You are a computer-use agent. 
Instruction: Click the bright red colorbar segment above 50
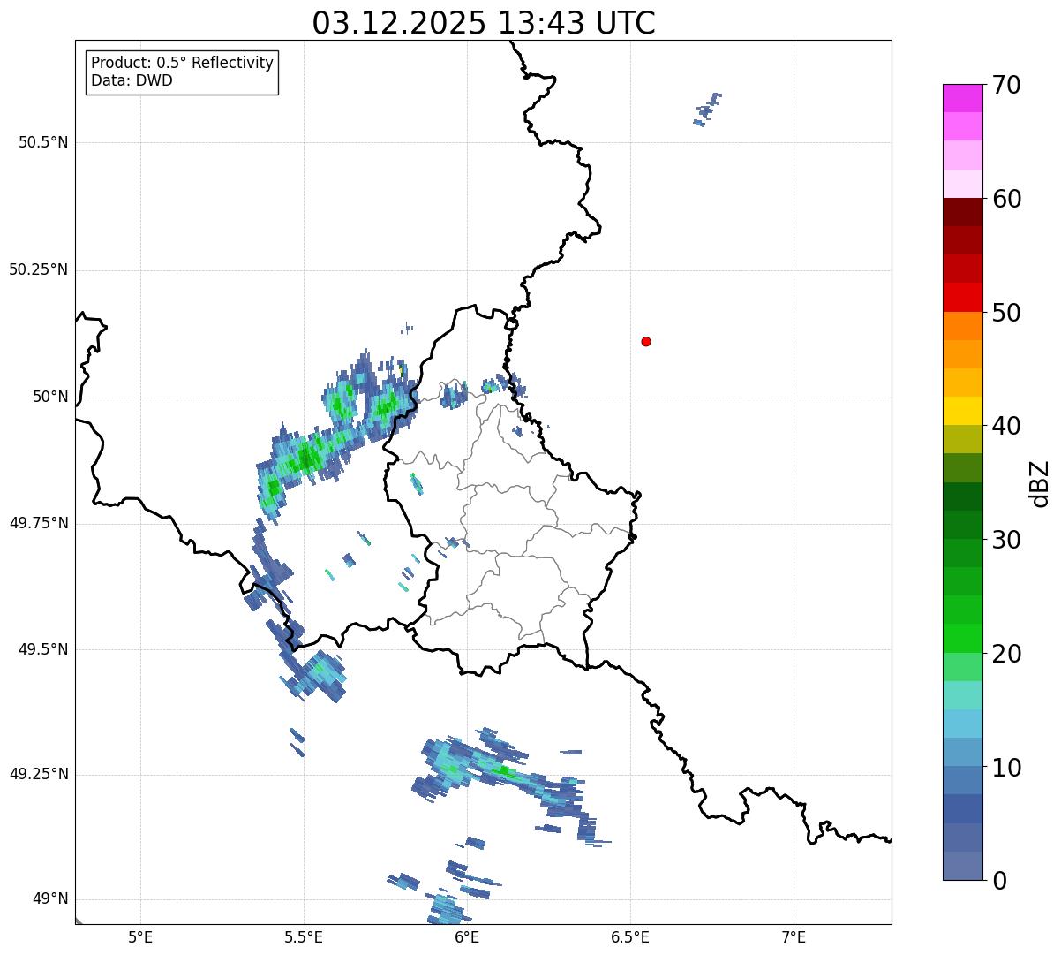pos(962,297)
